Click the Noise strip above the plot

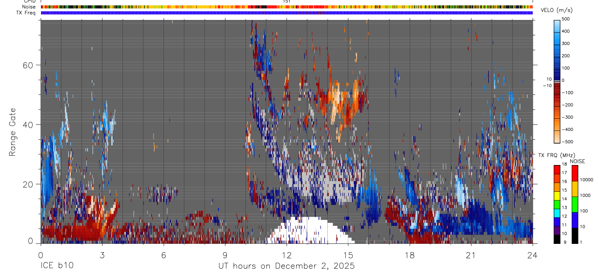287,7
